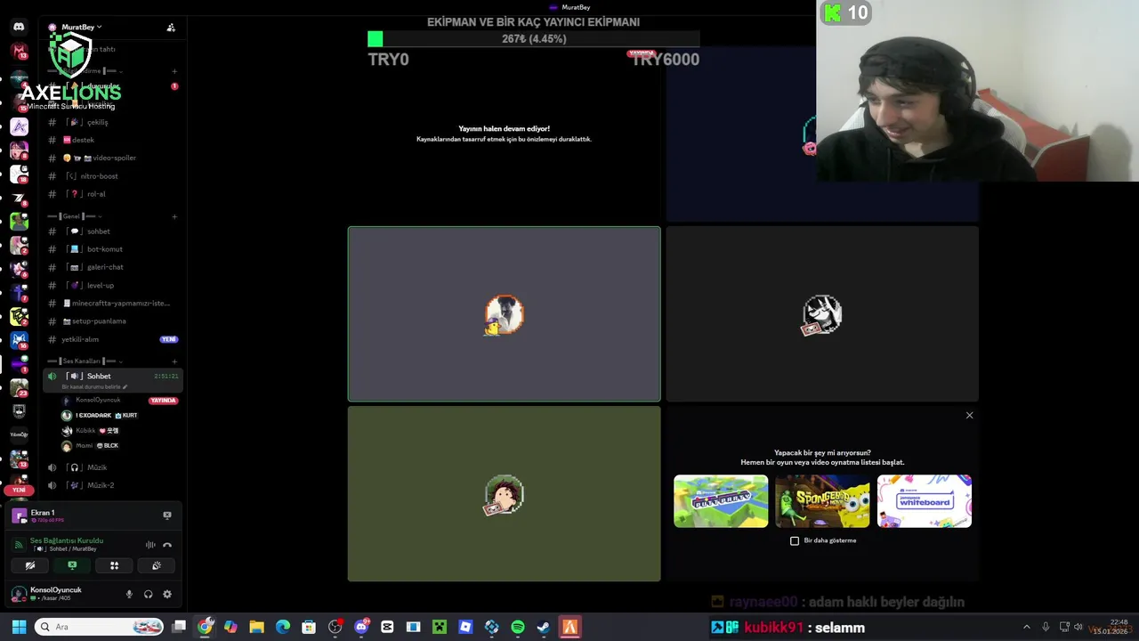
Task: Open File Explorer from taskbar
Action: click(x=257, y=627)
